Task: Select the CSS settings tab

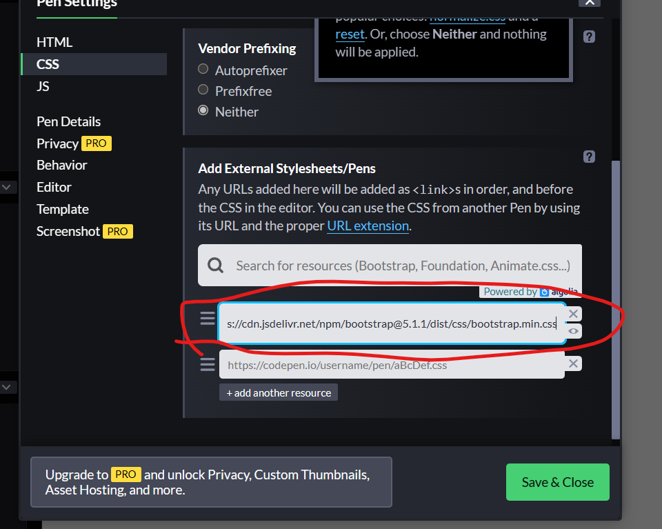Action: 94,64
